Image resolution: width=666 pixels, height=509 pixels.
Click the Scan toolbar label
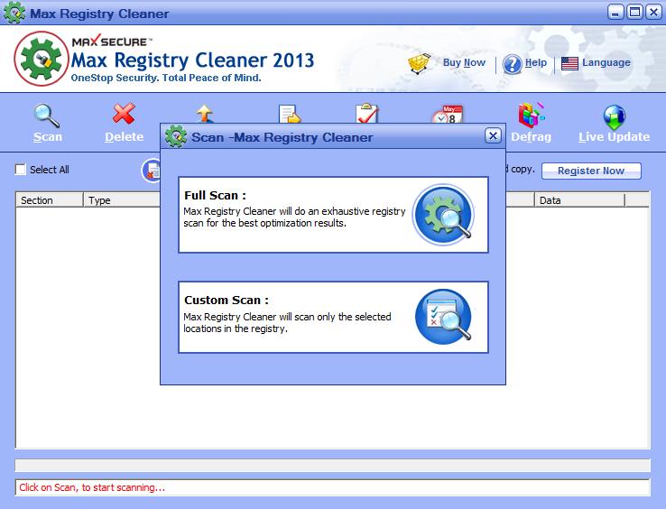48,137
